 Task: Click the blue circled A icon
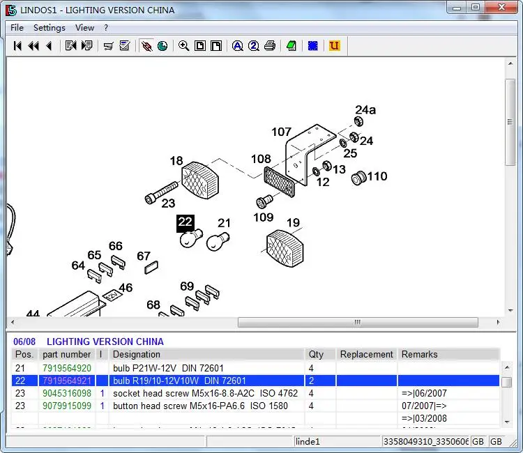pyautogui.click(x=238, y=46)
